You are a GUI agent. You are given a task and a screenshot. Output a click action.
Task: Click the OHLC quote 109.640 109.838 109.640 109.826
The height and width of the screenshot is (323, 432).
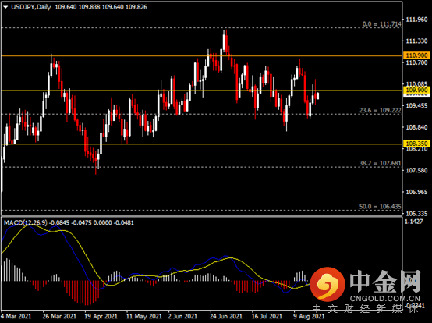101,7
